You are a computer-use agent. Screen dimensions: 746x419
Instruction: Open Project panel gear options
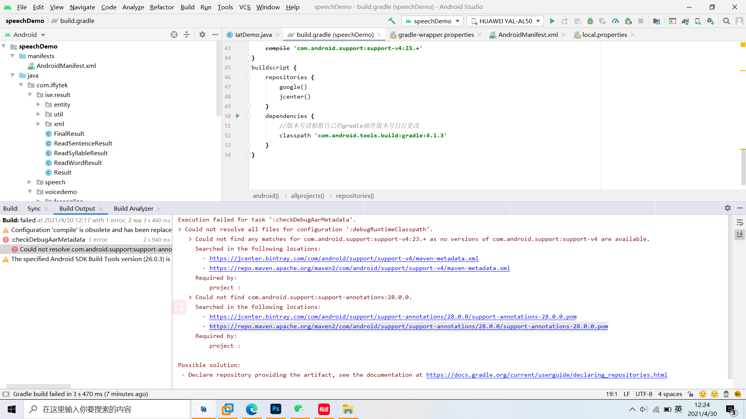[x=202, y=35]
